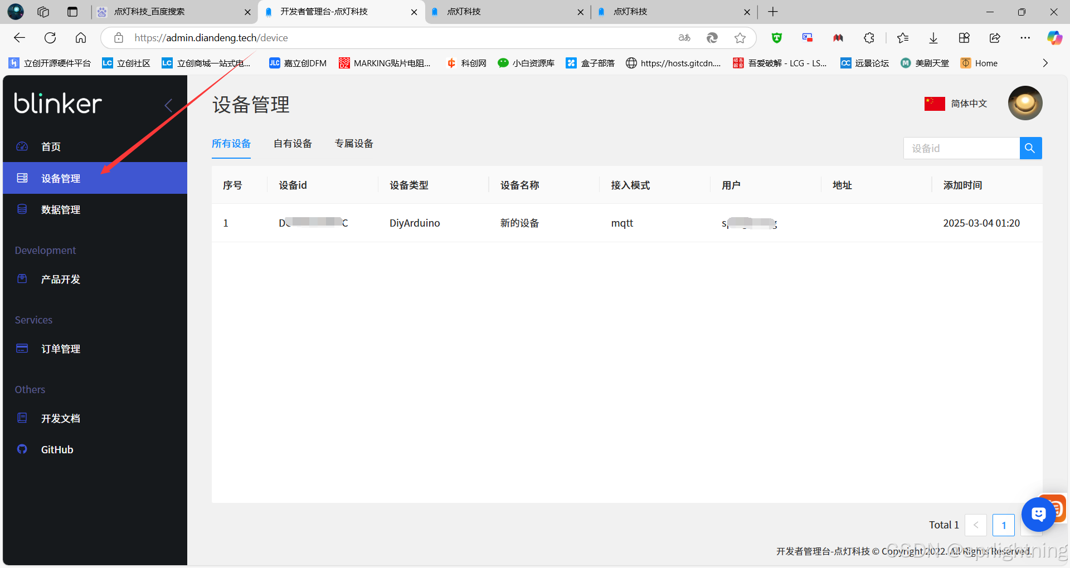Open 立创开源硬件平台 bookmark
1070x568 pixels.
pos(50,63)
